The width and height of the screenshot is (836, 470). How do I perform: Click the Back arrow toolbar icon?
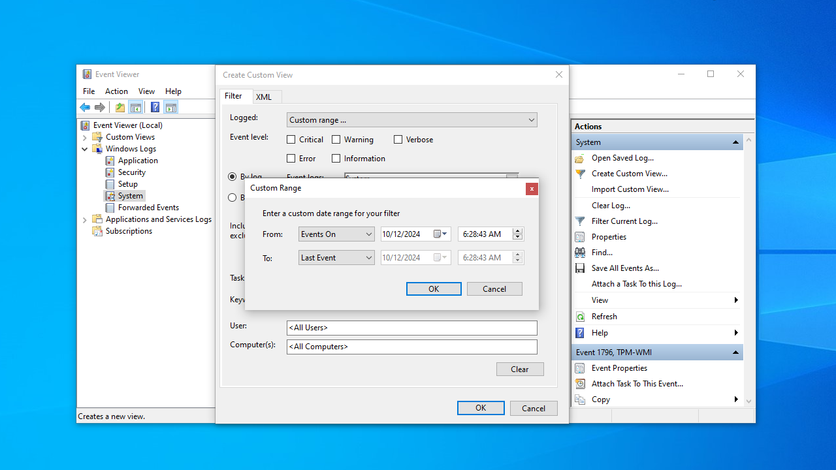[85, 108]
